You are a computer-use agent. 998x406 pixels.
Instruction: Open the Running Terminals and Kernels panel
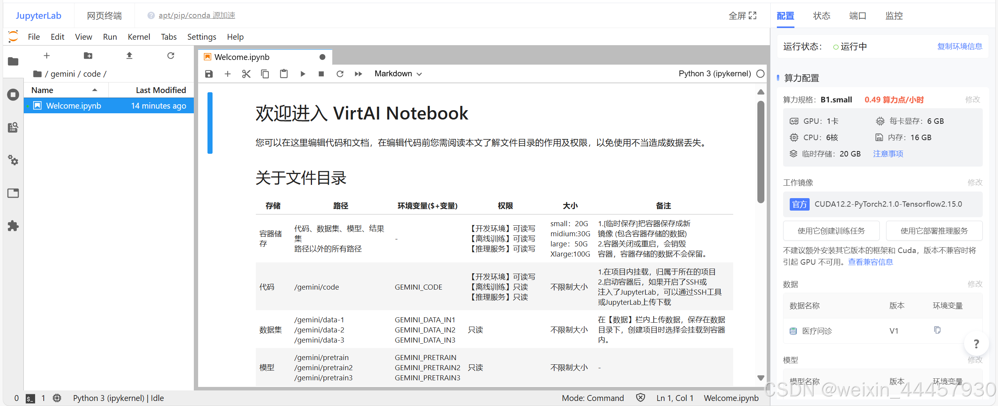[13, 95]
